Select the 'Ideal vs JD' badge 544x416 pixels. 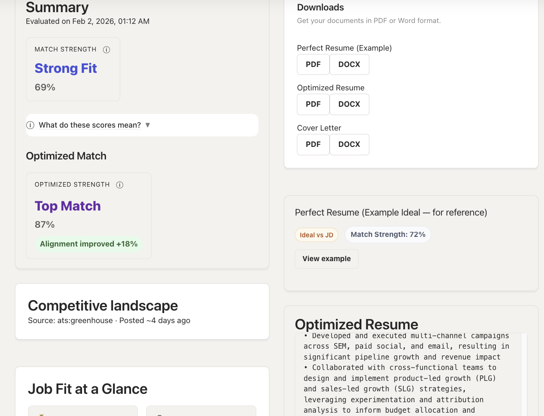point(316,235)
